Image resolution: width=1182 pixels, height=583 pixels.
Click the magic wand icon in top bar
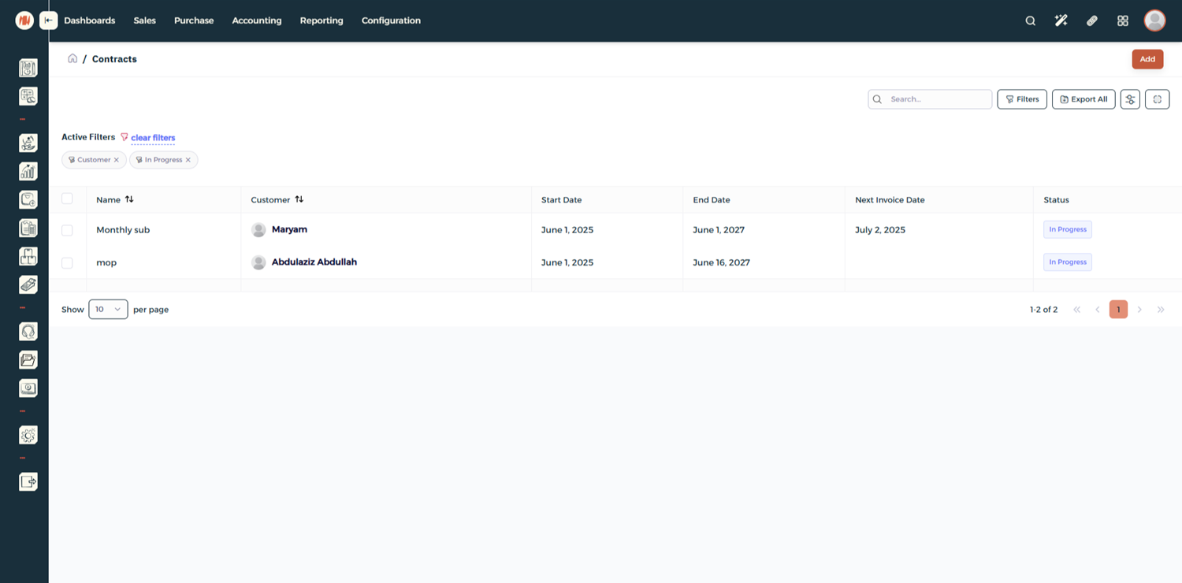click(x=1061, y=20)
